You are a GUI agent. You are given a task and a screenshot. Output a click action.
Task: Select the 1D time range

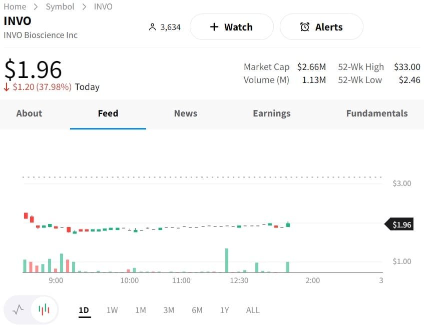point(84,310)
